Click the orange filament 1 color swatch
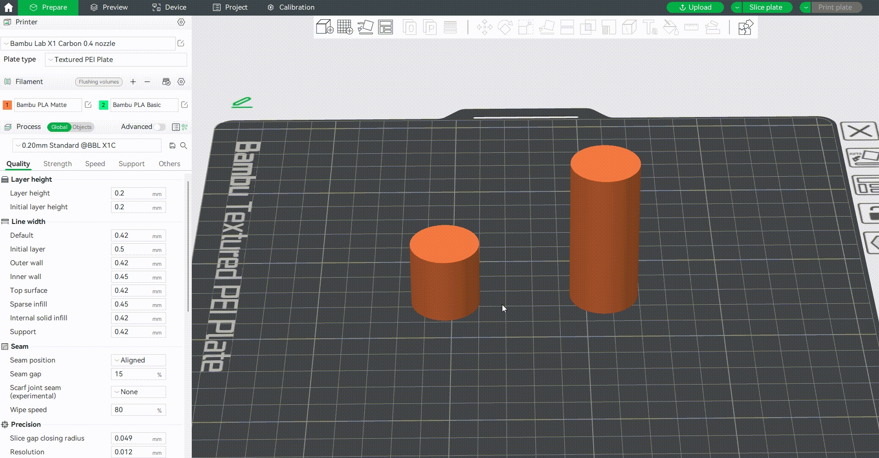 click(7, 105)
